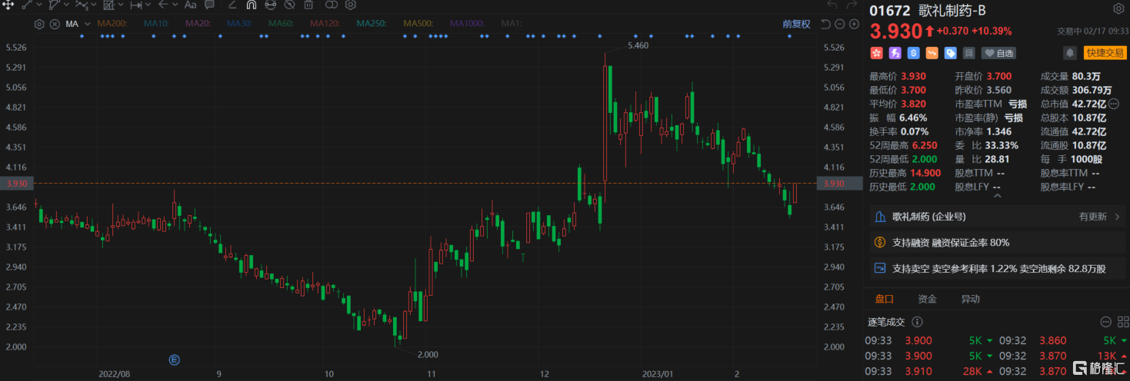Click the info circle beside 总市值
The image size is (1130, 381).
click(x=1113, y=103)
